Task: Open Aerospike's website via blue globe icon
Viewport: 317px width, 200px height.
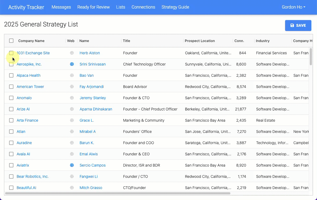Action: tap(72, 64)
